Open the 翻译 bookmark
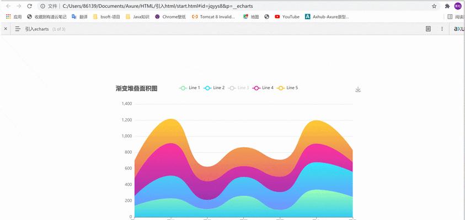This screenshot has height=220, width=465. tap(79, 17)
